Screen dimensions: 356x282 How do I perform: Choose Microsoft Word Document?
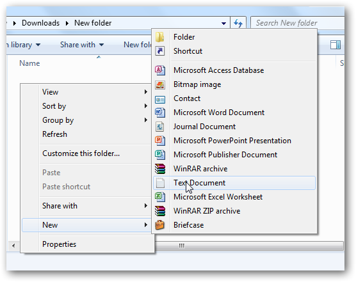pos(234,113)
